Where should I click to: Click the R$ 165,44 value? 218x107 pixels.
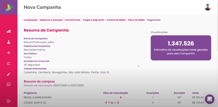click(x=198, y=98)
